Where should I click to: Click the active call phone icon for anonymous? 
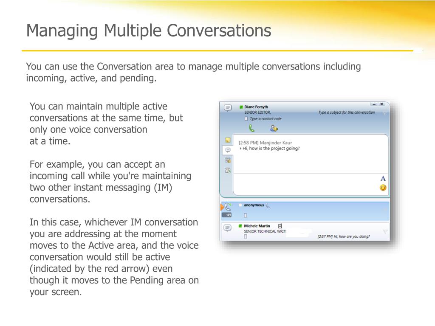click(227, 207)
